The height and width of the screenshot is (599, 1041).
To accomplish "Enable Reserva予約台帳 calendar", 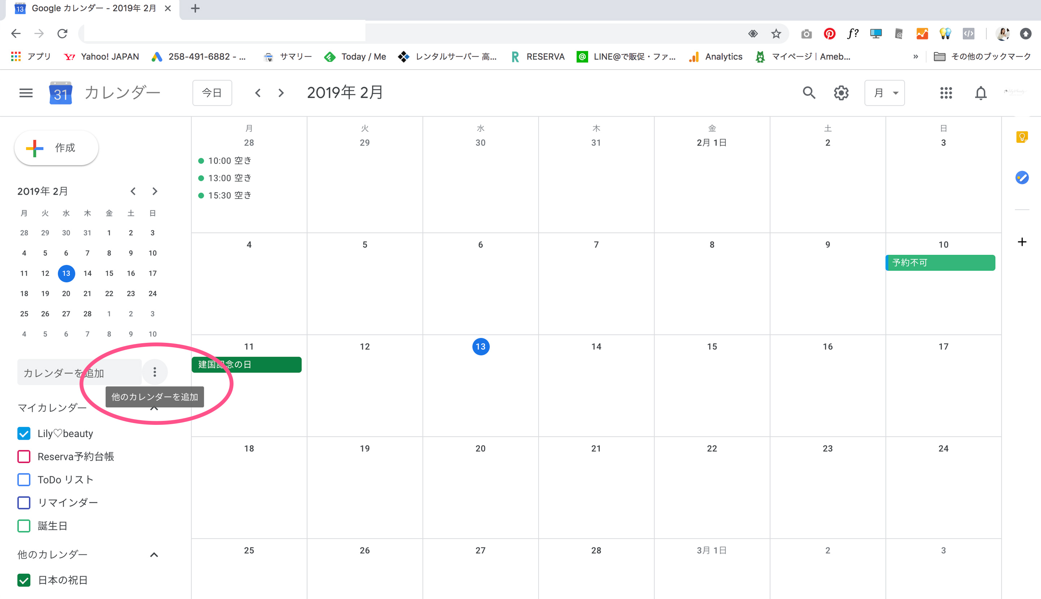I will point(24,457).
